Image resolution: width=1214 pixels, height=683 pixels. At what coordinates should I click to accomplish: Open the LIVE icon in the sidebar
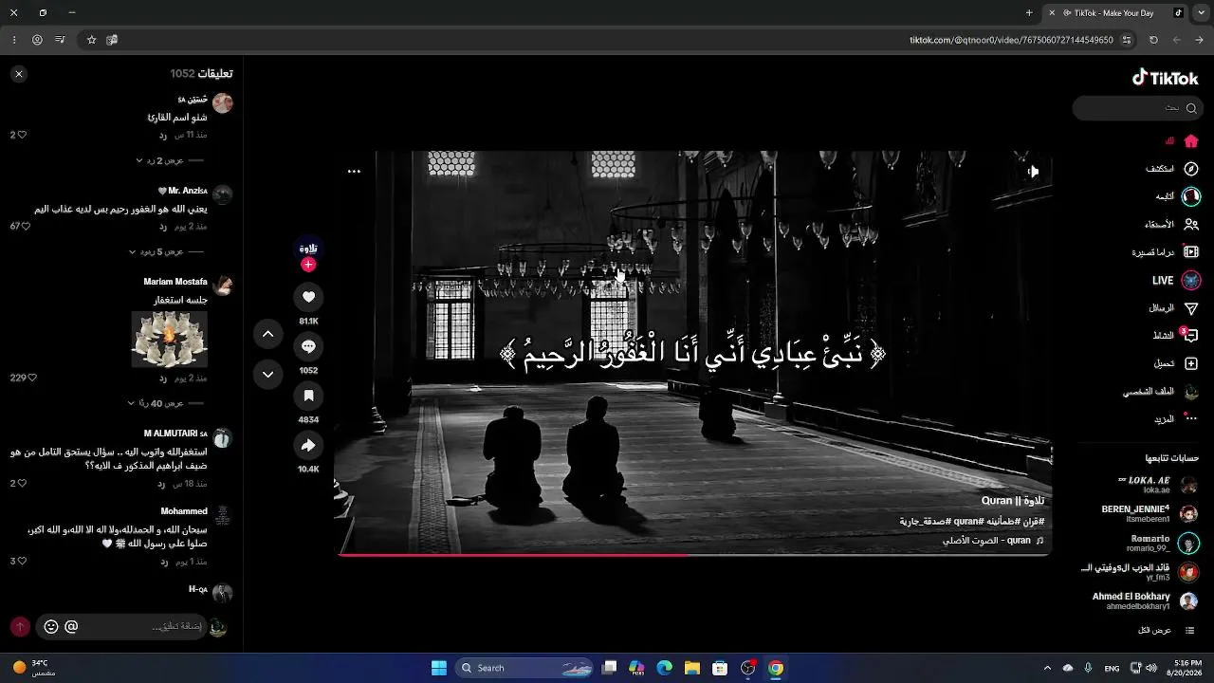click(1191, 281)
